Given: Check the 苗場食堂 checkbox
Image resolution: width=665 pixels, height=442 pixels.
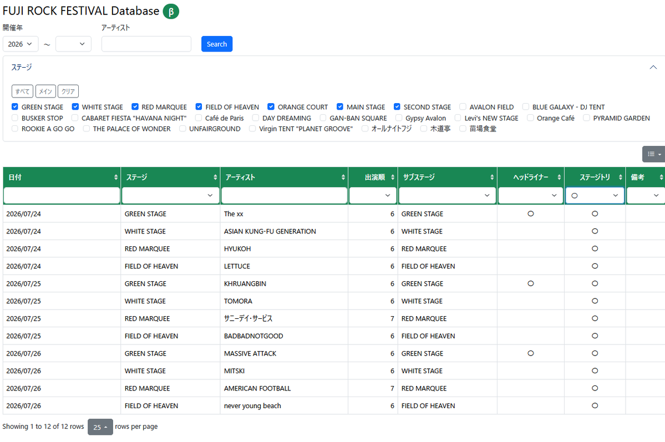Looking at the screenshot, I should coord(463,128).
